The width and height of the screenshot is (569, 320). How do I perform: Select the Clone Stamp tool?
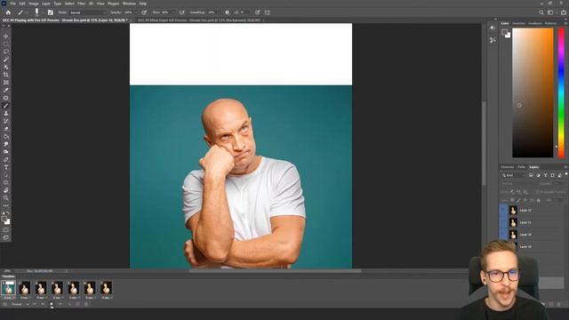pyautogui.click(x=6, y=114)
